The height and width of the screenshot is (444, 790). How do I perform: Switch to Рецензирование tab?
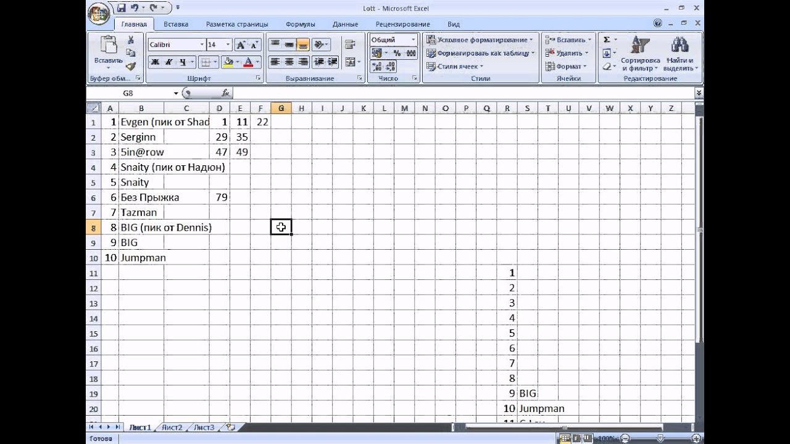pos(403,24)
